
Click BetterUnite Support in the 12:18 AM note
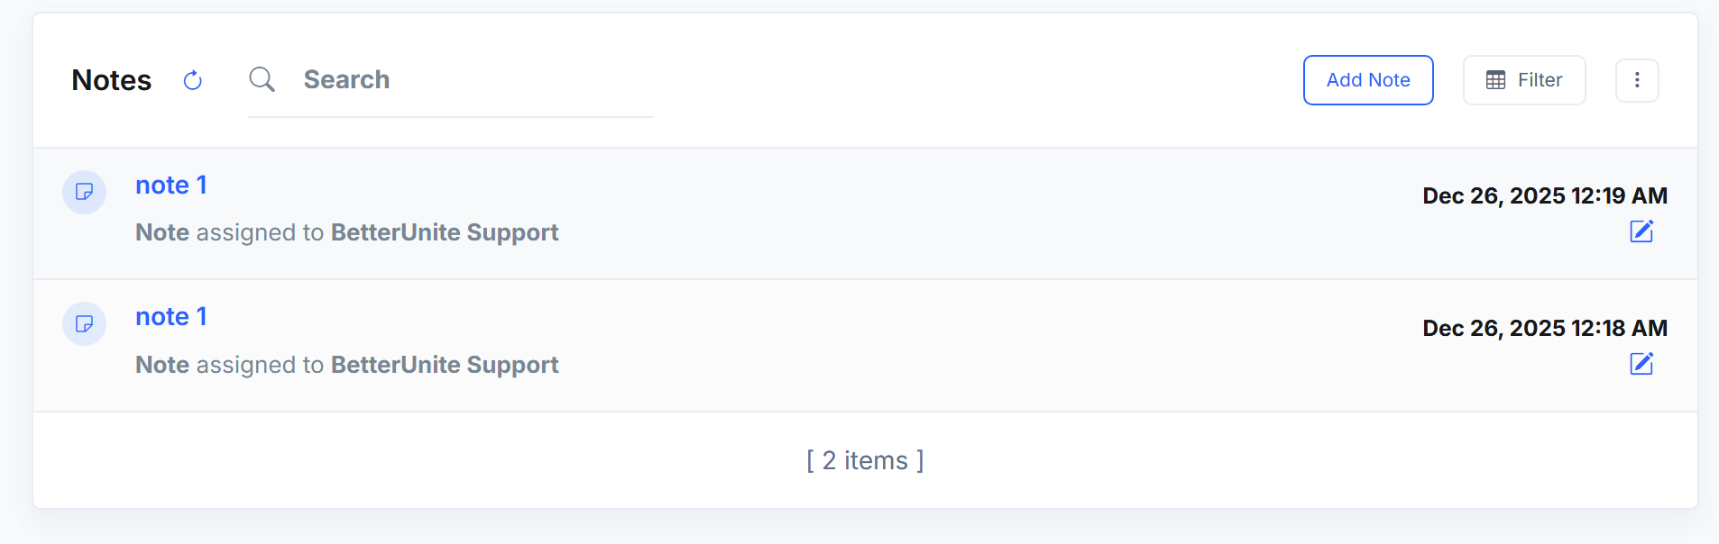445,365
